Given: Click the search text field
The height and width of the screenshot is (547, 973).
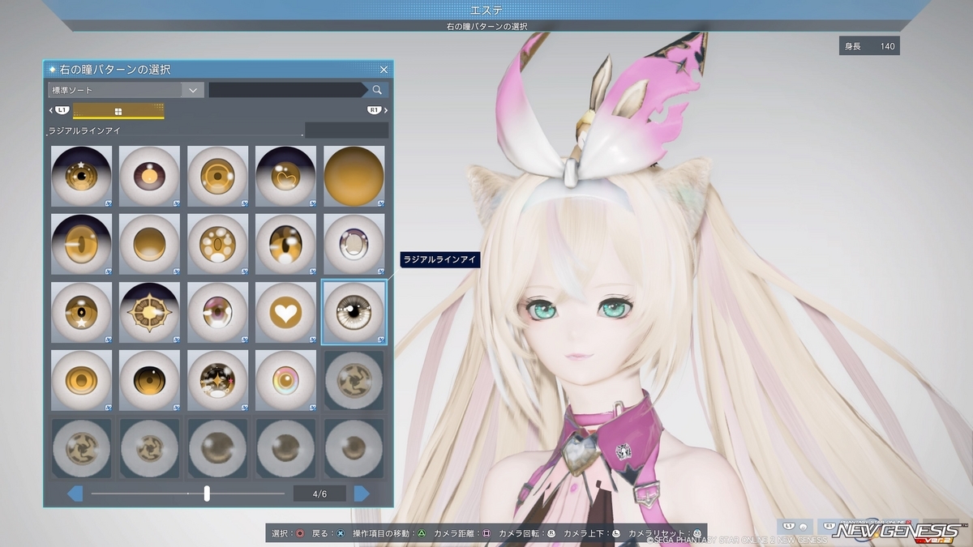Looking at the screenshot, I should coord(287,90).
